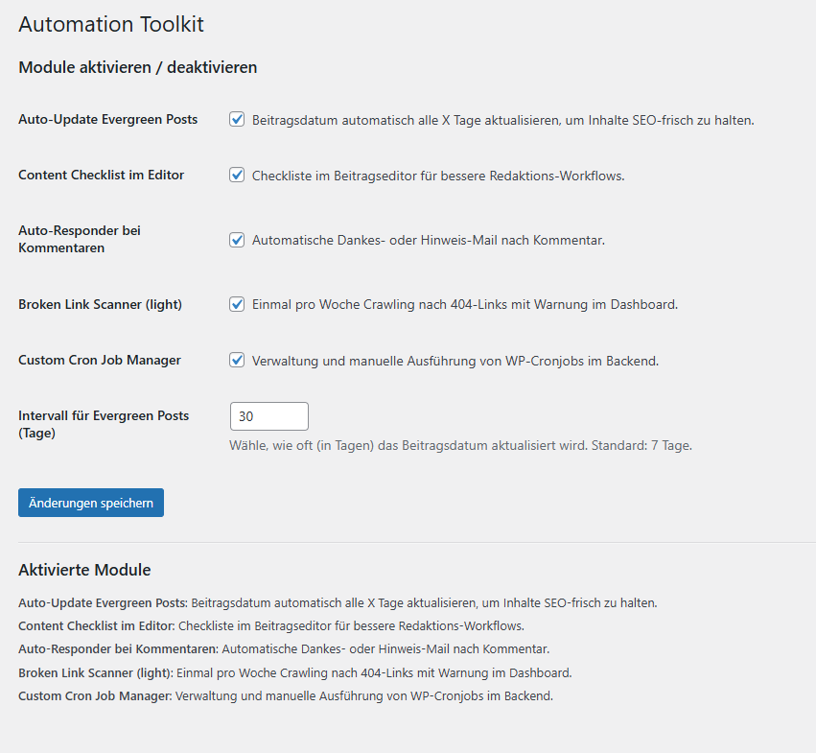Click the 'Auto-Update Evergreen Posts' row heading
The height and width of the screenshot is (753, 816).
[107, 119]
